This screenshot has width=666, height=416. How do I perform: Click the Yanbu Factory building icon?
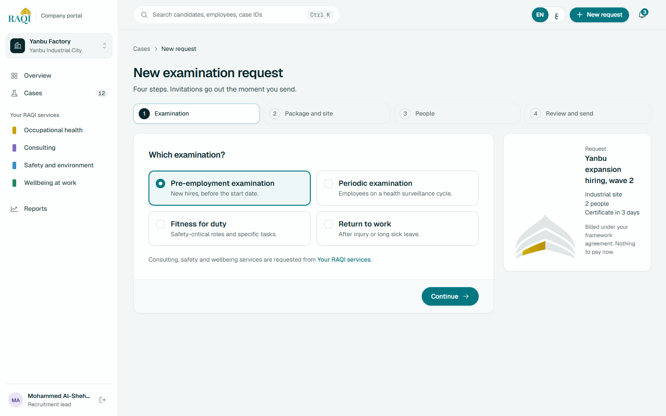coord(18,46)
